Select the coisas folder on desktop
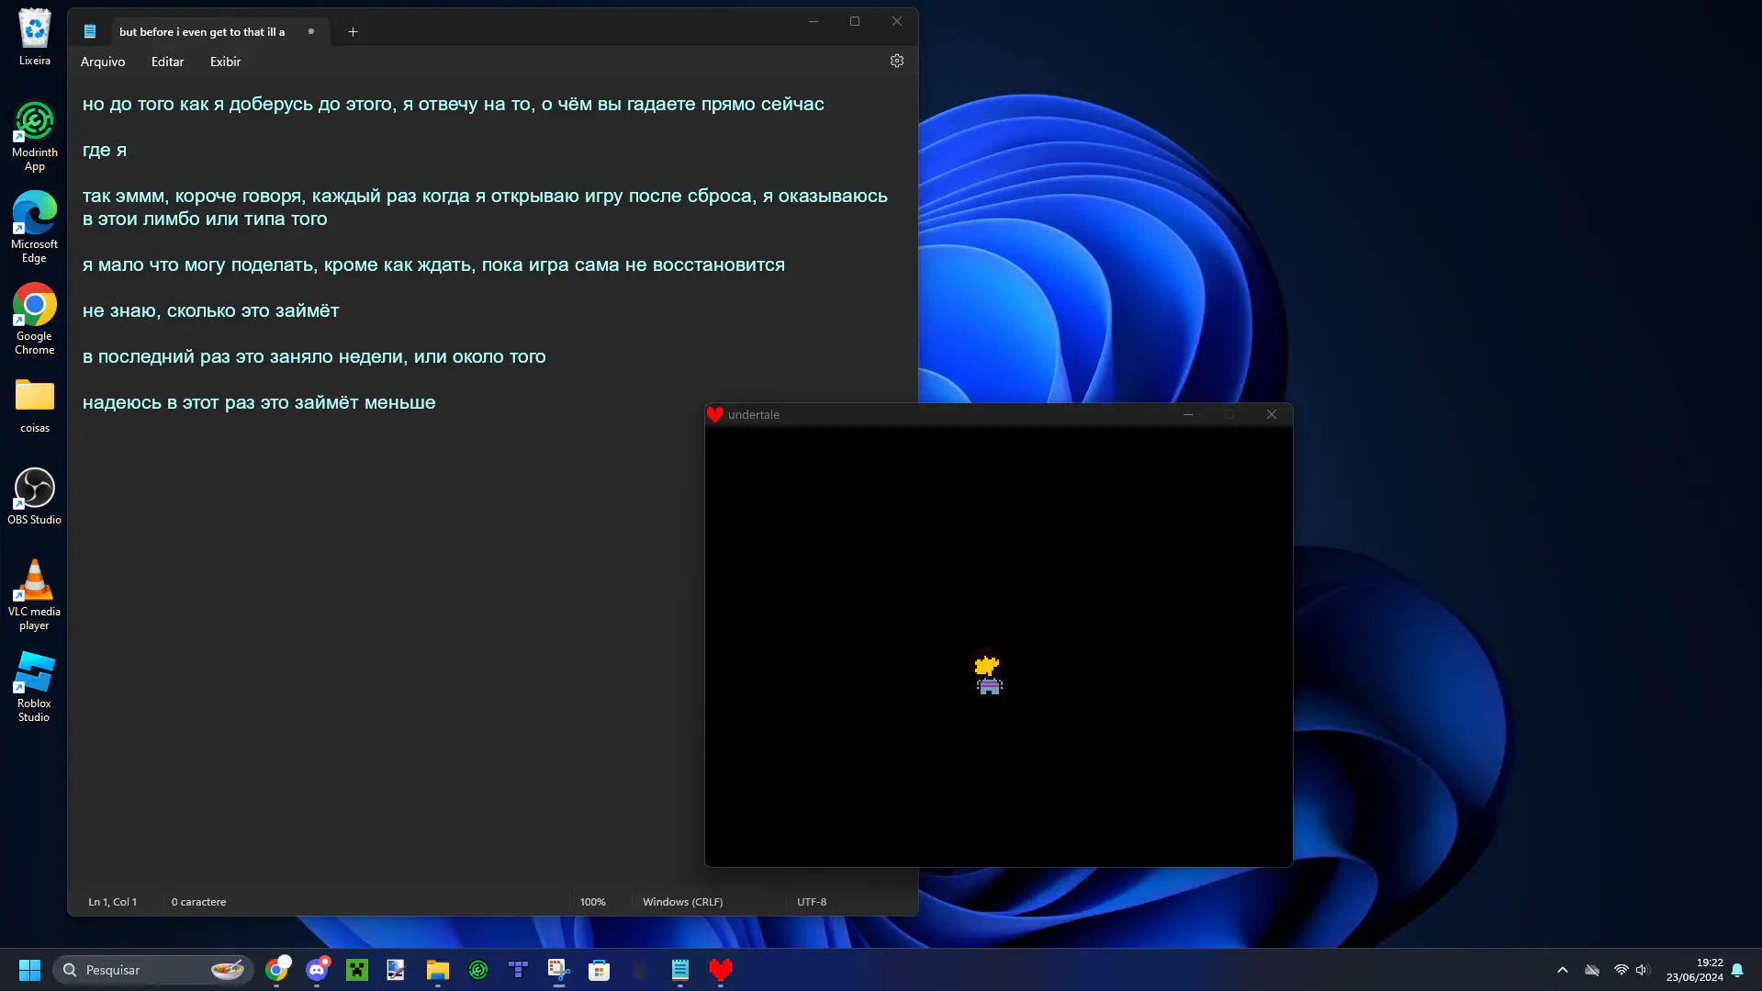Image resolution: width=1762 pixels, height=991 pixels. pyautogui.click(x=35, y=405)
